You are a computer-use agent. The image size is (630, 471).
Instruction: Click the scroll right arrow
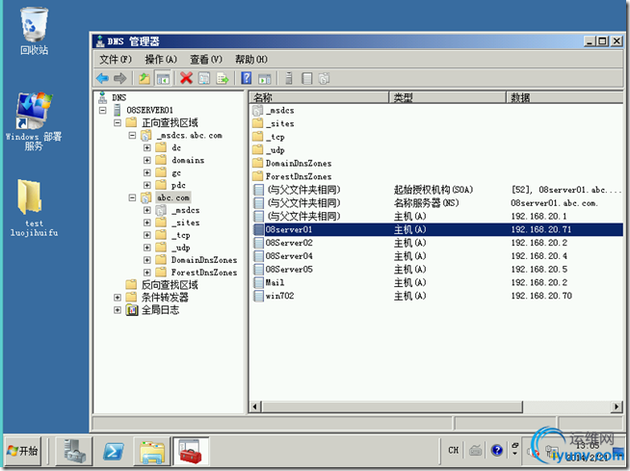coord(617,406)
